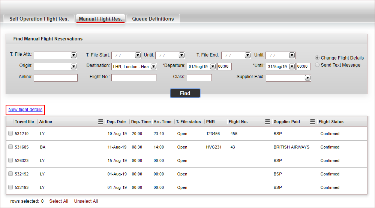This screenshot has width=375, height=208.
Task: Open Departure date picker arrow
Action: coord(213,67)
